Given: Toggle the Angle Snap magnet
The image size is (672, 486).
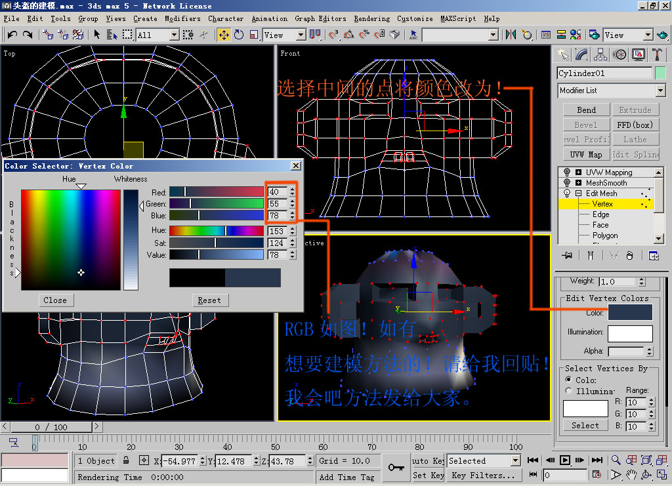Looking at the screenshot, I should [x=349, y=35].
